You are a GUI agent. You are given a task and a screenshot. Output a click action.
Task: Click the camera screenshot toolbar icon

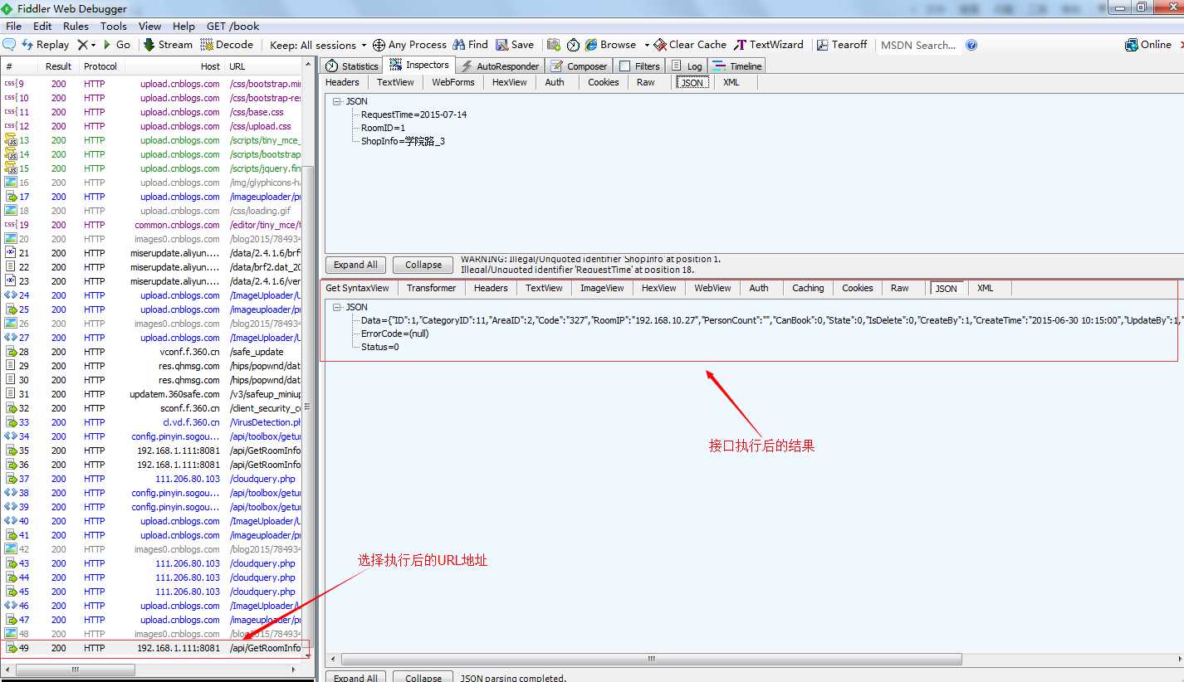point(553,45)
